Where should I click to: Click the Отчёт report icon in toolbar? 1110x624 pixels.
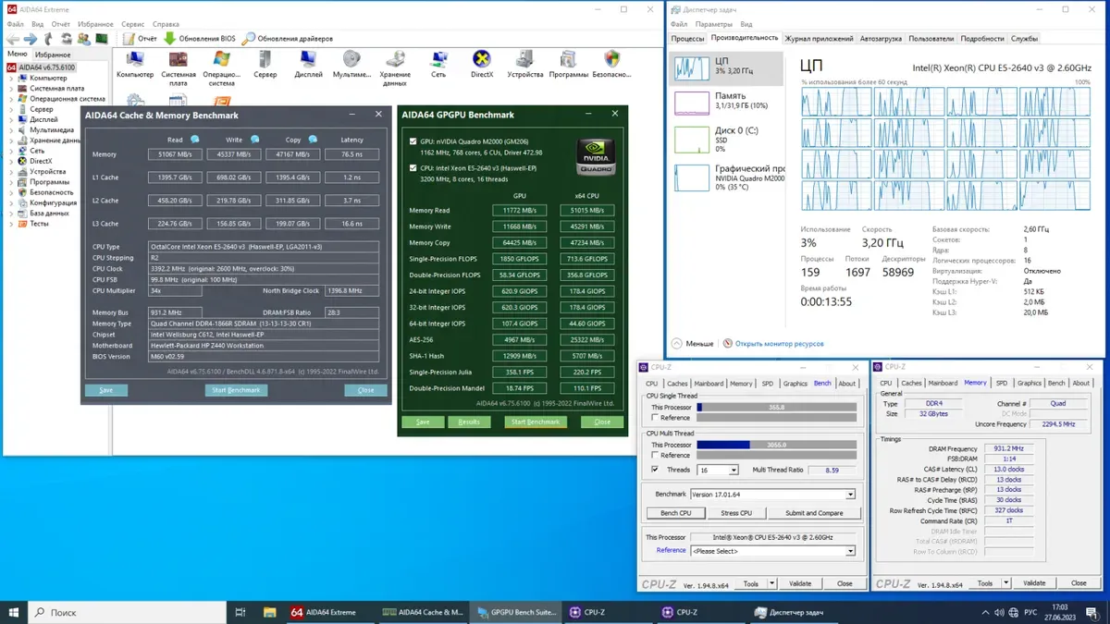tap(128, 39)
